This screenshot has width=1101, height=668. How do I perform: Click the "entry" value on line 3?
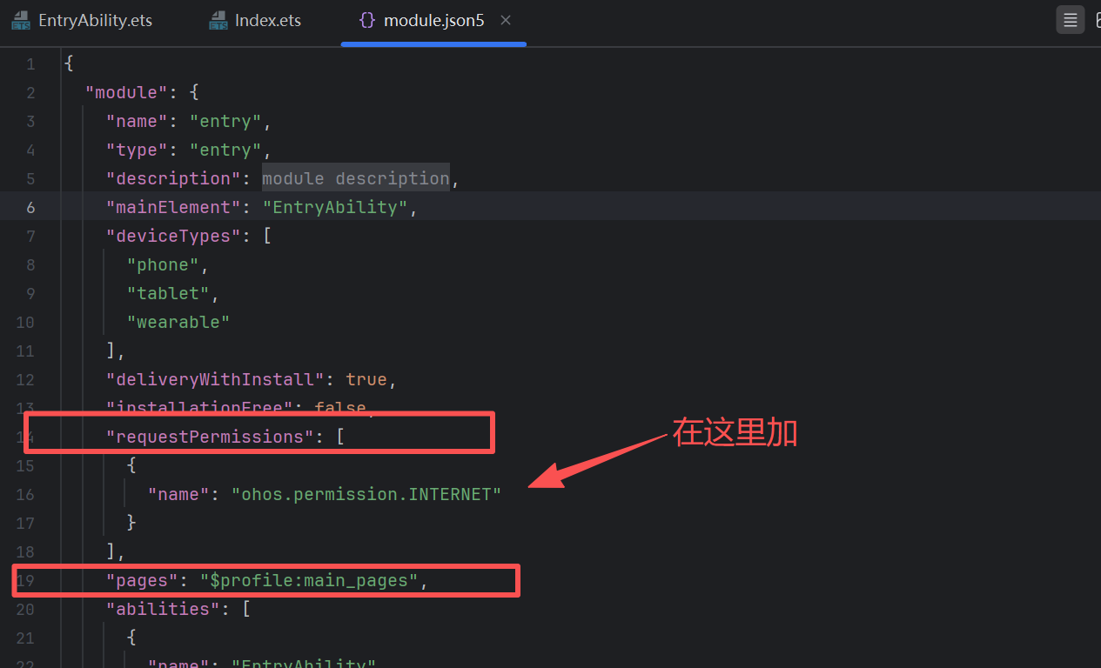click(x=225, y=121)
